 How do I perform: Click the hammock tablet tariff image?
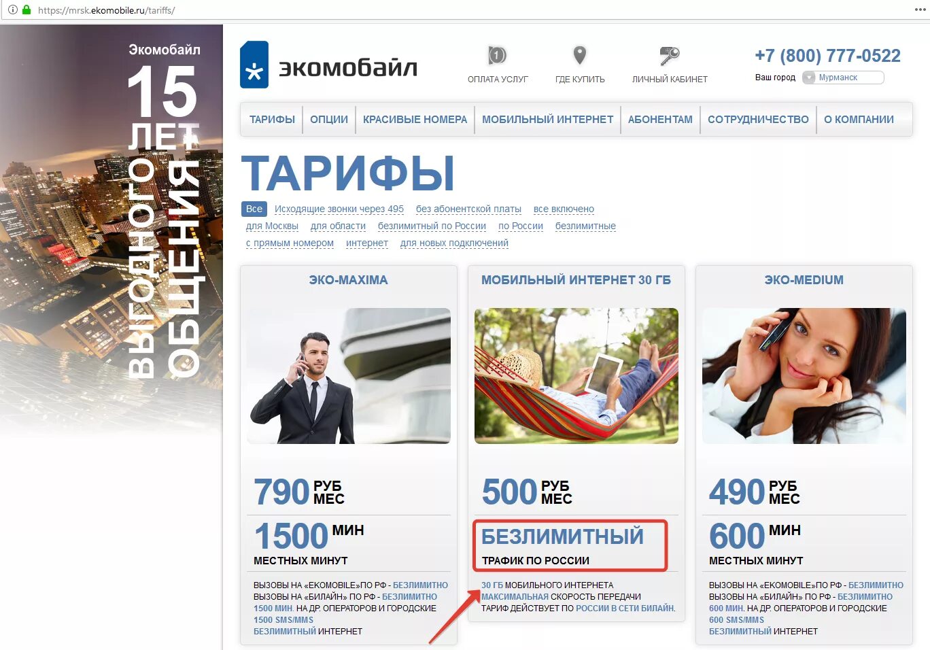point(576,376)
